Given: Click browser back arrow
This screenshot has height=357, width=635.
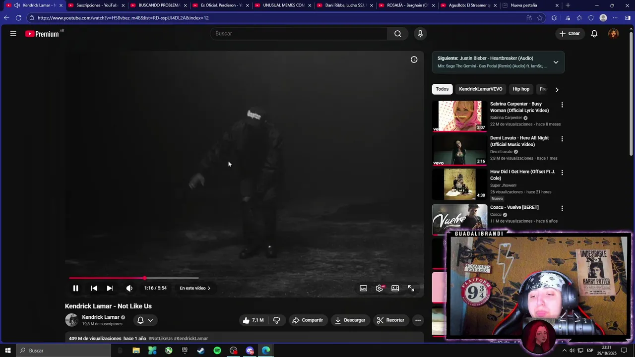Looking at the screenshot, I should (x=6, y=18).
